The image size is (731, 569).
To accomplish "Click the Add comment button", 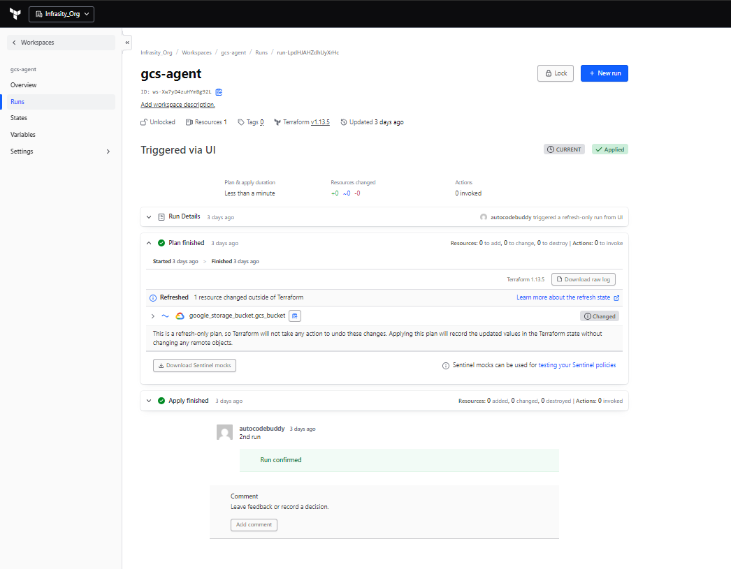I will (x=254, y=525).
